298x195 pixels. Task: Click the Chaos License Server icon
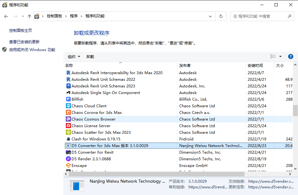[x=68, y=126]
